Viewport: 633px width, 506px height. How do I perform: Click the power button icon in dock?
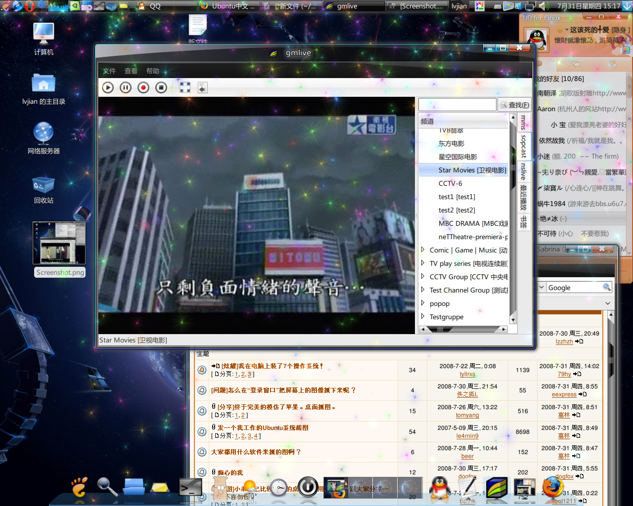click(x=308, y=487)
